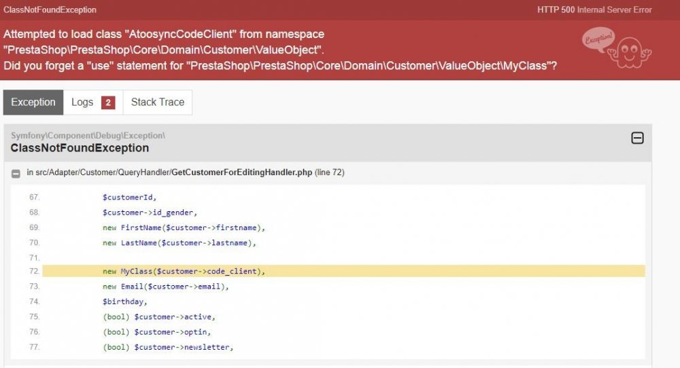
Task: Click the HTTP 500 Internal Server Error label
Action: 594,10
